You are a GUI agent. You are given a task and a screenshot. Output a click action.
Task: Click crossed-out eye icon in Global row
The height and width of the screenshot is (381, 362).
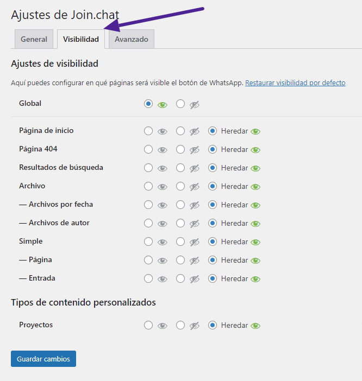[x=195, y=105]
